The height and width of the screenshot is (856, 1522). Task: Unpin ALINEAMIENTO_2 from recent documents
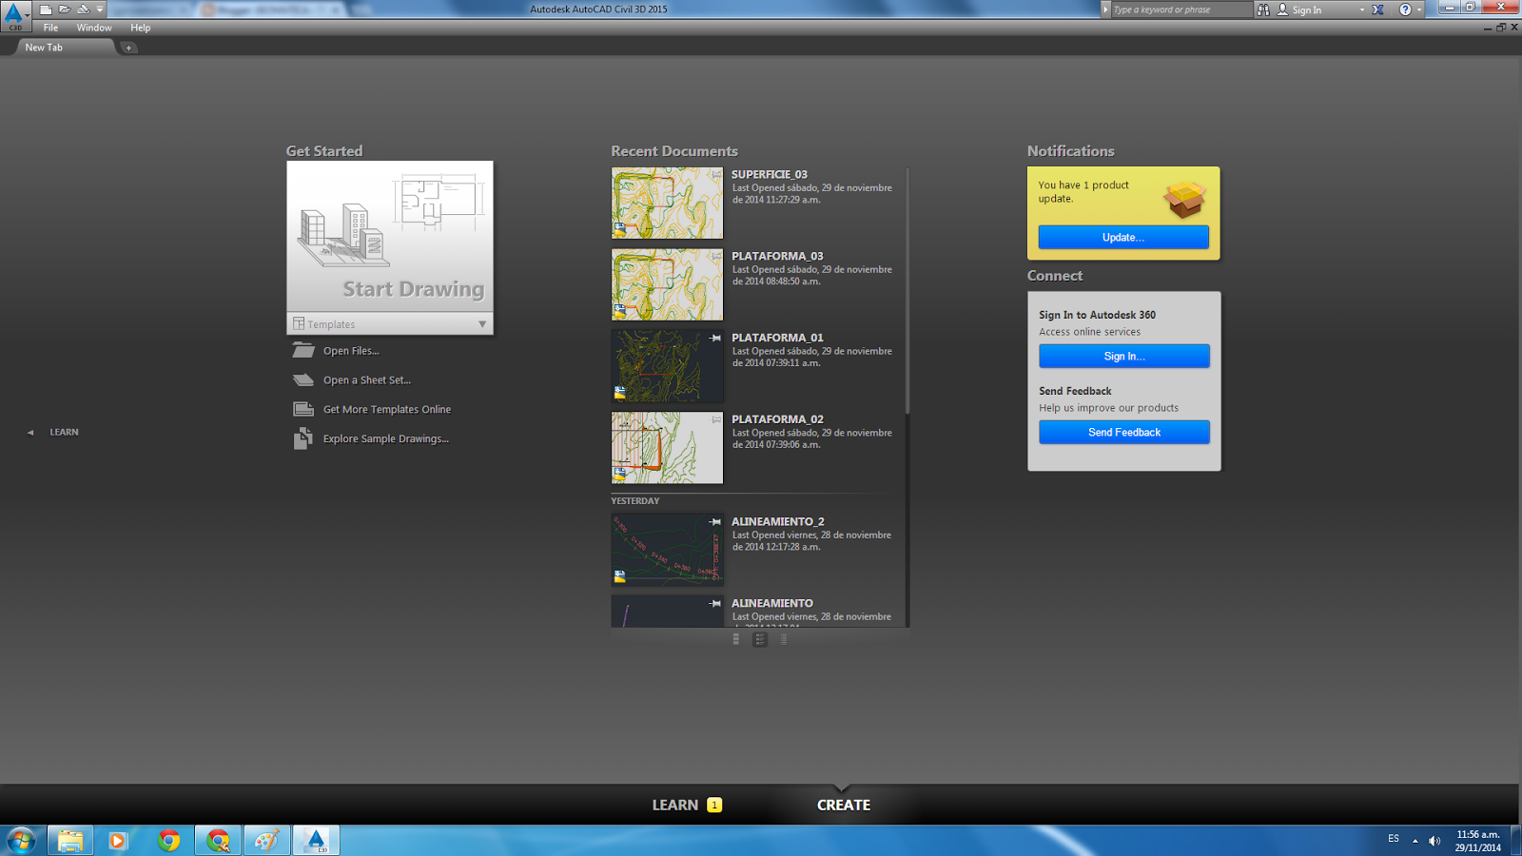click(x=715, y=522)
